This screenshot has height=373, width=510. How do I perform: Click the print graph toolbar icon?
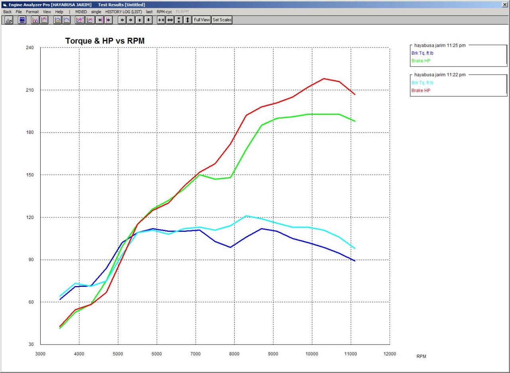9,20
